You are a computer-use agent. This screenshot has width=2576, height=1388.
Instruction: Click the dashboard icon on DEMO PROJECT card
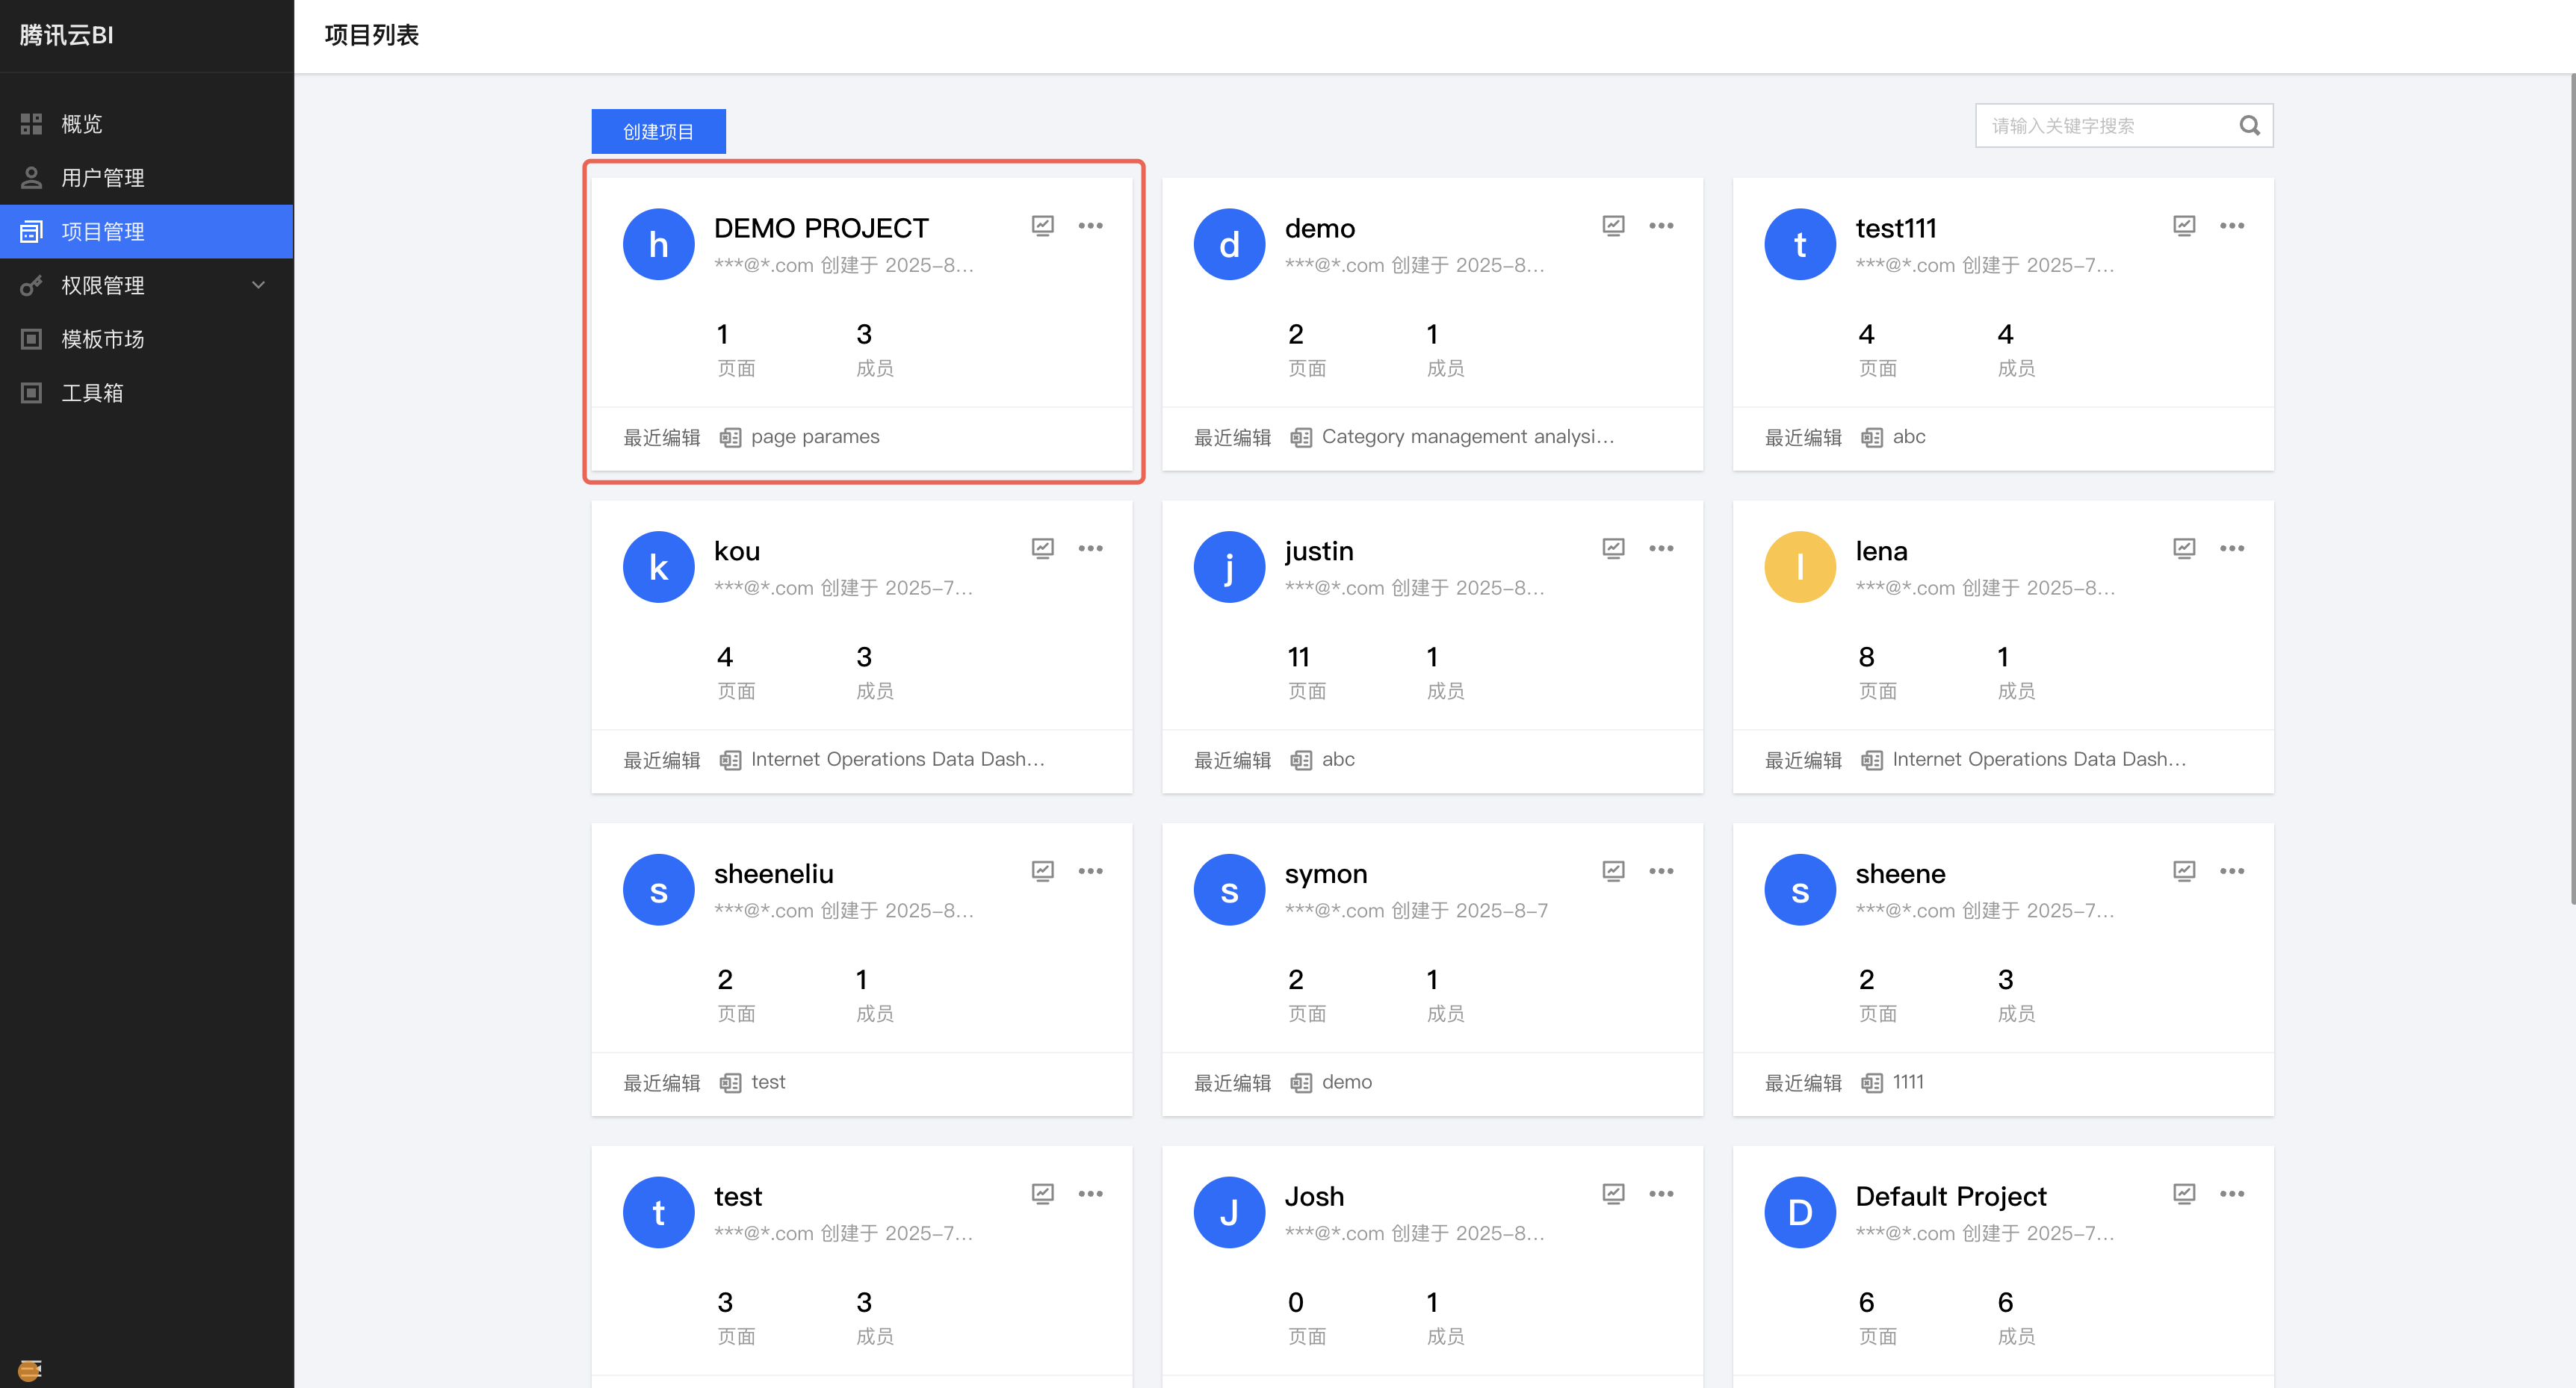coord(1042,225)
